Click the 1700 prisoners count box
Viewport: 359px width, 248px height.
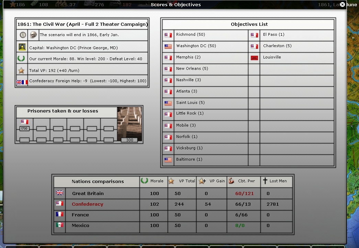point(24,129)
